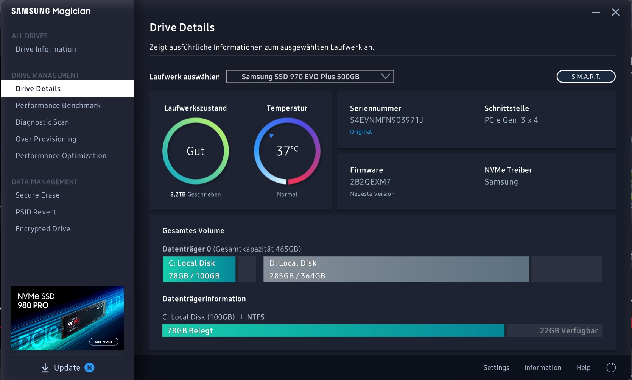Image resolution: width=632 pixels, height=380 pixels.
Task: Click the blue N notification badge
Action: 89,367
